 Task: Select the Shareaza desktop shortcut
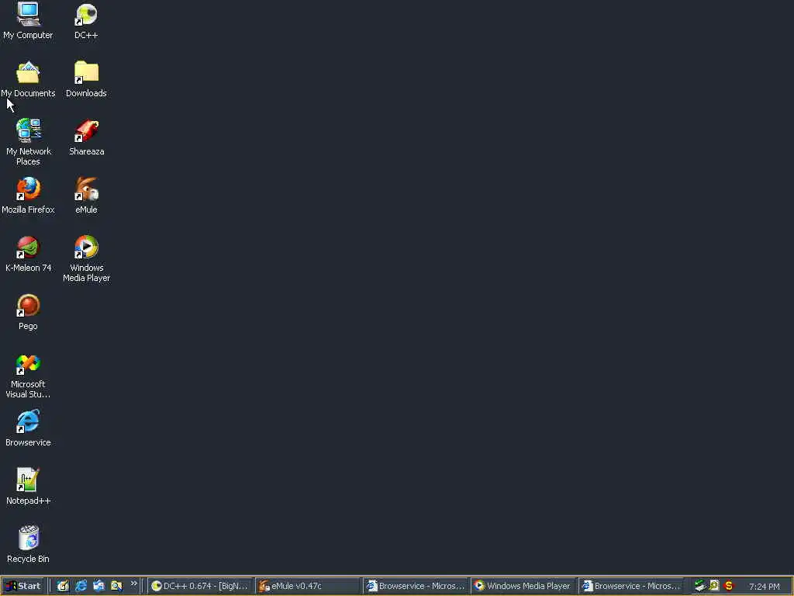click(87, 138)
